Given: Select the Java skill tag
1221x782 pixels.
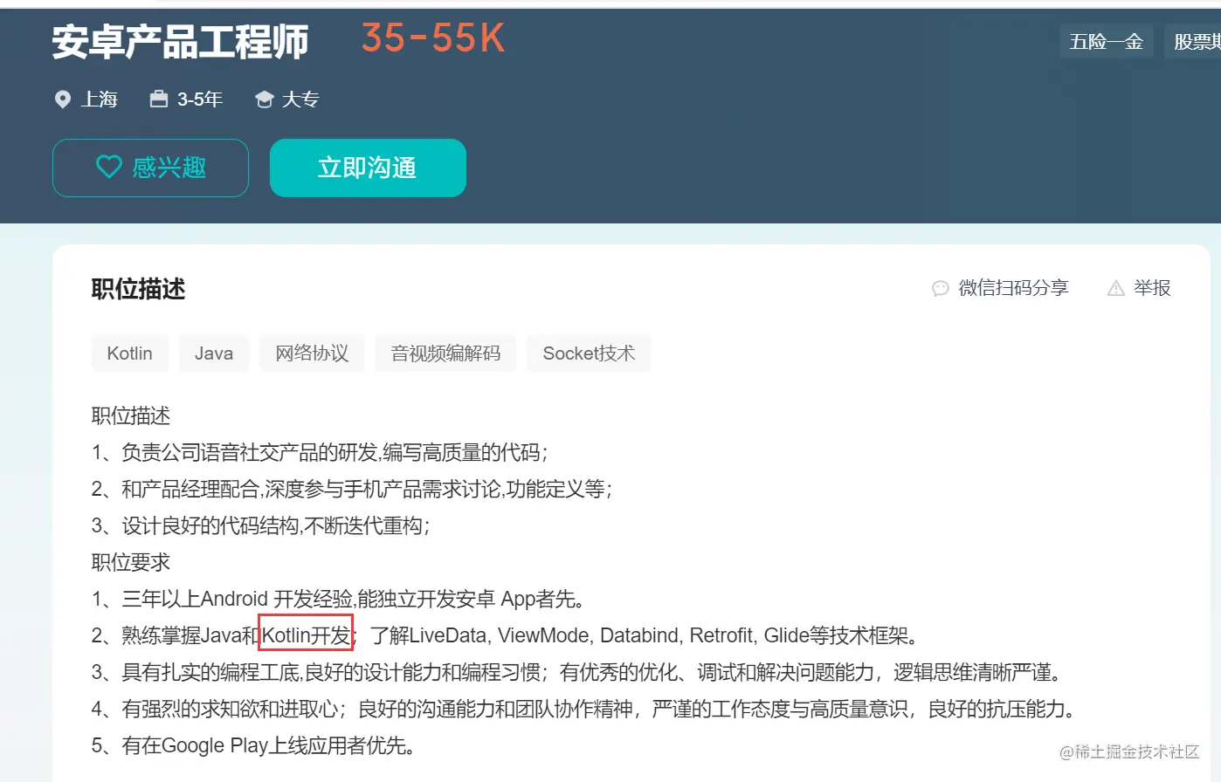Looking at the screenshot, I should click(x=213, y=353).
